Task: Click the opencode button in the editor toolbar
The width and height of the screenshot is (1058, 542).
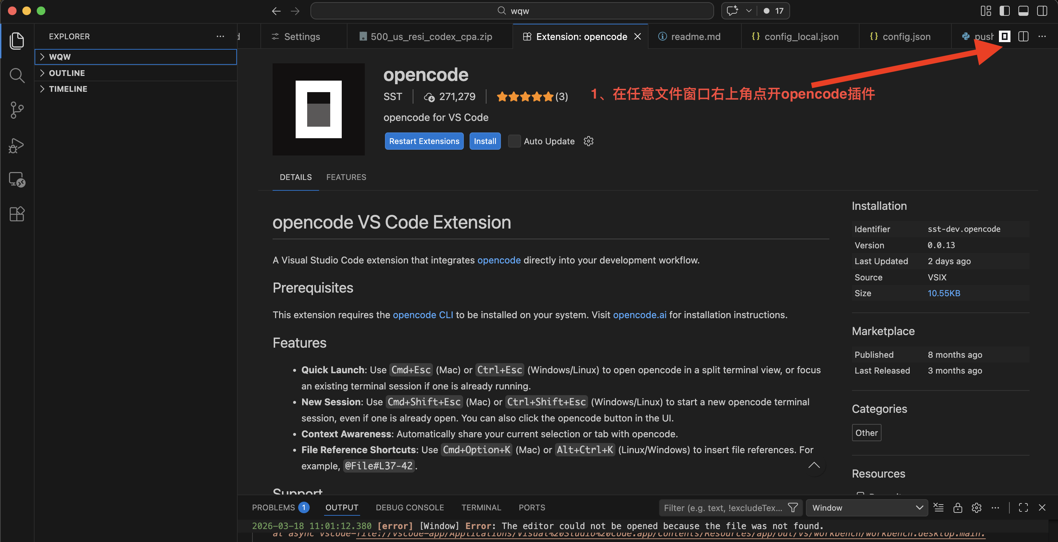Action: 1004,37
